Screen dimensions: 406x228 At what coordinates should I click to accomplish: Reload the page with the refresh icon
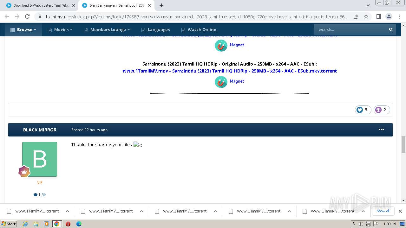click(27, 16)
